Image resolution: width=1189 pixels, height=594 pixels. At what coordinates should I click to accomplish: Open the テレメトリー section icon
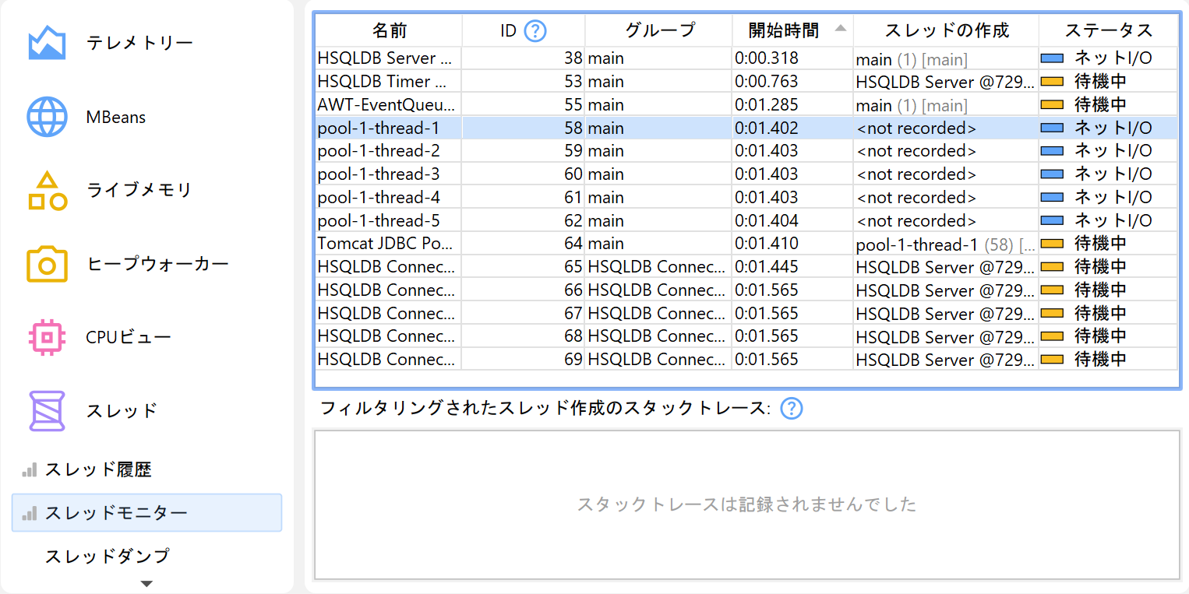click(x=47, y=44)
